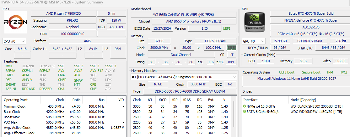Screen dimensions: 350x137
Task: Click the 1T command rate field
Action: point(232,55)
